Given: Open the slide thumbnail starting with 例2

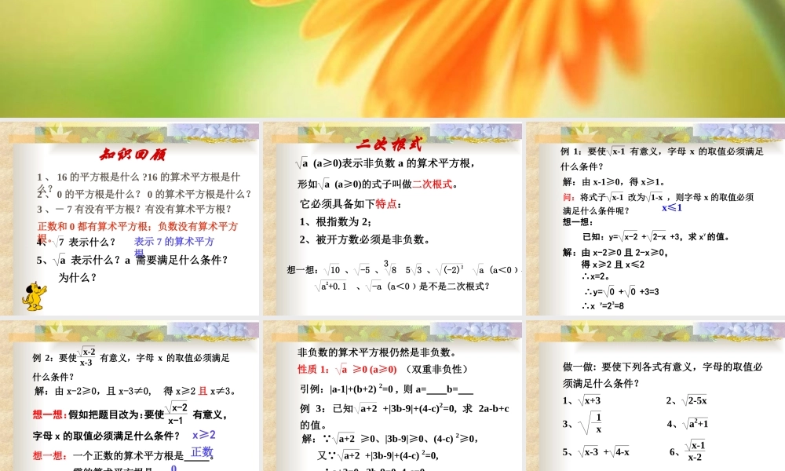Looking at the screenshot, I should (x=130, y=396).
